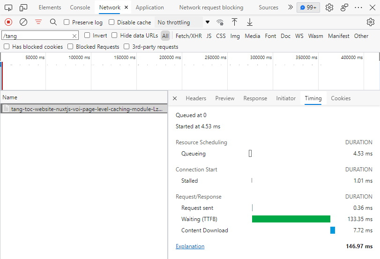The height and width of the screenshot is (259, 380).
Task: Export HAR file download arrow
Action: pos(250,22)
